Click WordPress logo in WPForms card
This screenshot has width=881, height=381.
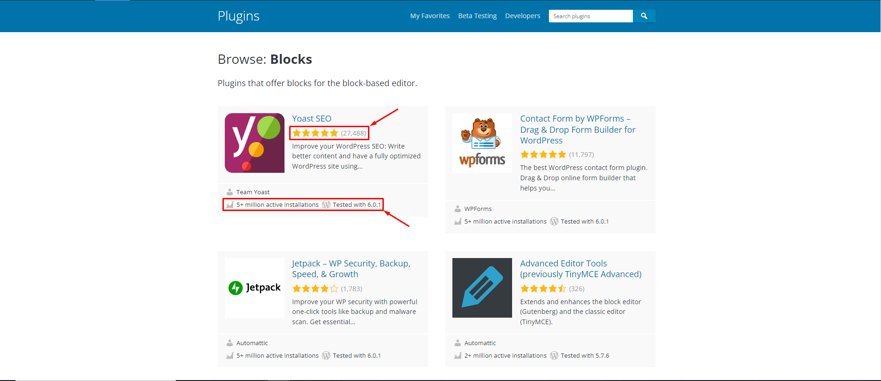click(x=554, y=221)
